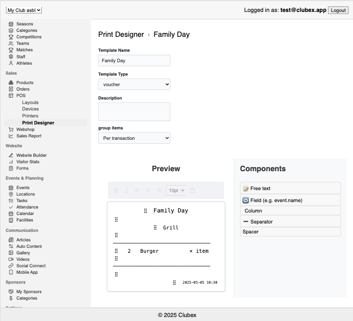Open the group items Per transaction dropdown
This screenshot has height=321, width=353.
pos(134,138)
